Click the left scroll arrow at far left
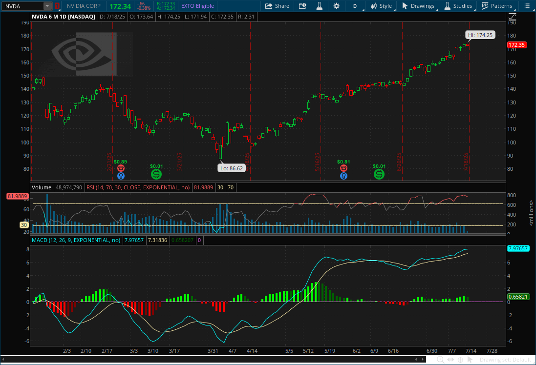Screen dimensions: 536x365 coord(3,360)
